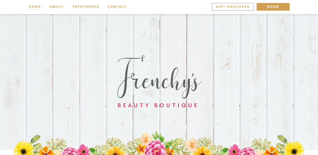Click the green cactus on the left side
This screenshot has width=318, height=155.
point(35,139)
